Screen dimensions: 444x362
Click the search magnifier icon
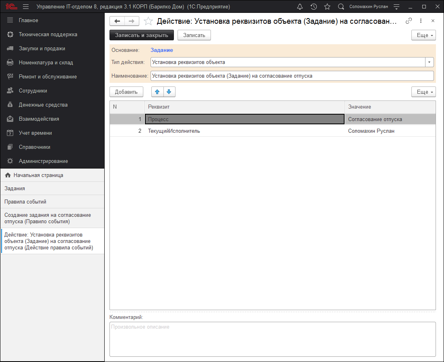[341, 7]
